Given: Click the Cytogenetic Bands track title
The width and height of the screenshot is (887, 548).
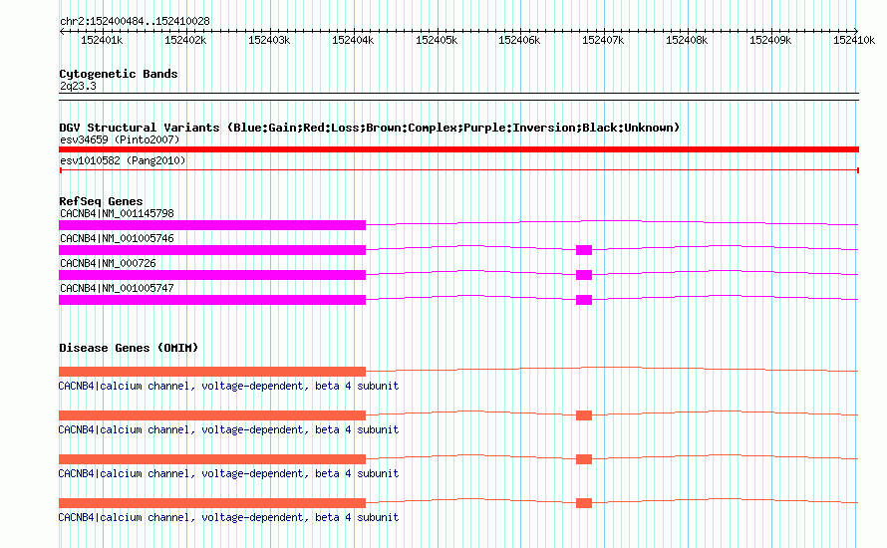Looking at the screenshot, I should coord(119,74).
